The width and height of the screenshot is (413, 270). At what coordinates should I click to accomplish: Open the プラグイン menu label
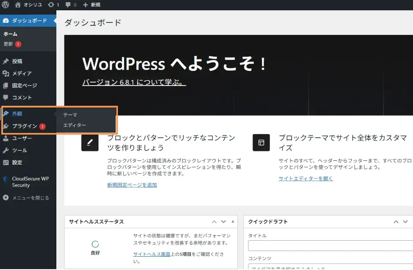pos(25,126)
